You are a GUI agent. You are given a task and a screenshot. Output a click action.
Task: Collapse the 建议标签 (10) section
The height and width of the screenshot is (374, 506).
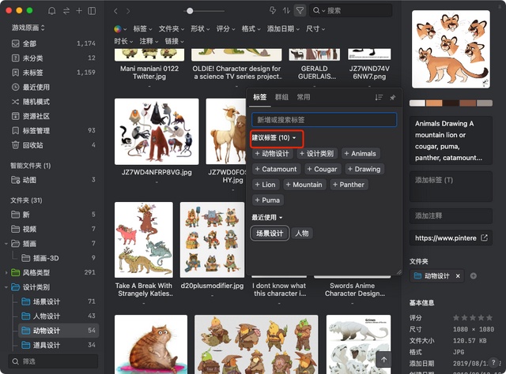point(274,138)
